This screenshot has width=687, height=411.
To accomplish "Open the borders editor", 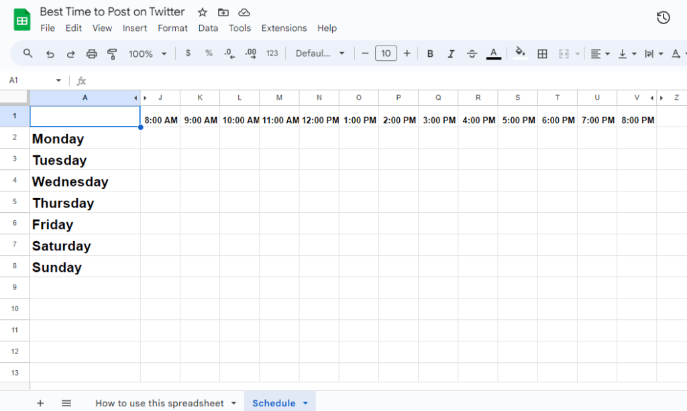I will [x=542, y=53].
